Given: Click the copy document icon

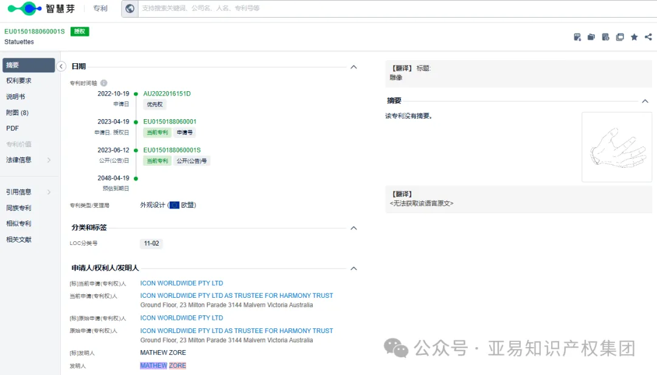Looking at the screenshot, I should (620, 36).
